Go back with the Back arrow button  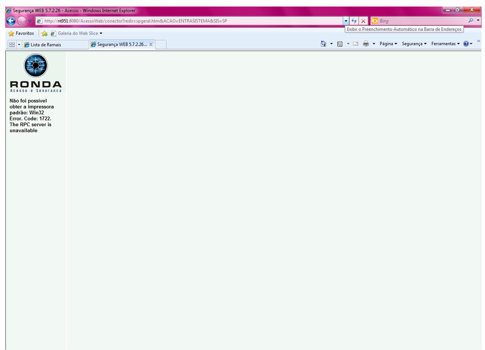coord(11,21)
